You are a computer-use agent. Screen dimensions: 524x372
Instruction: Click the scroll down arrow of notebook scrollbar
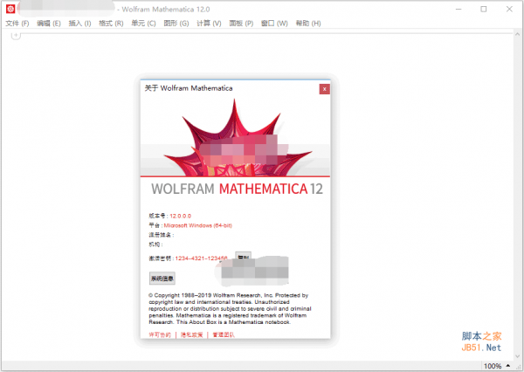point(517,356)
